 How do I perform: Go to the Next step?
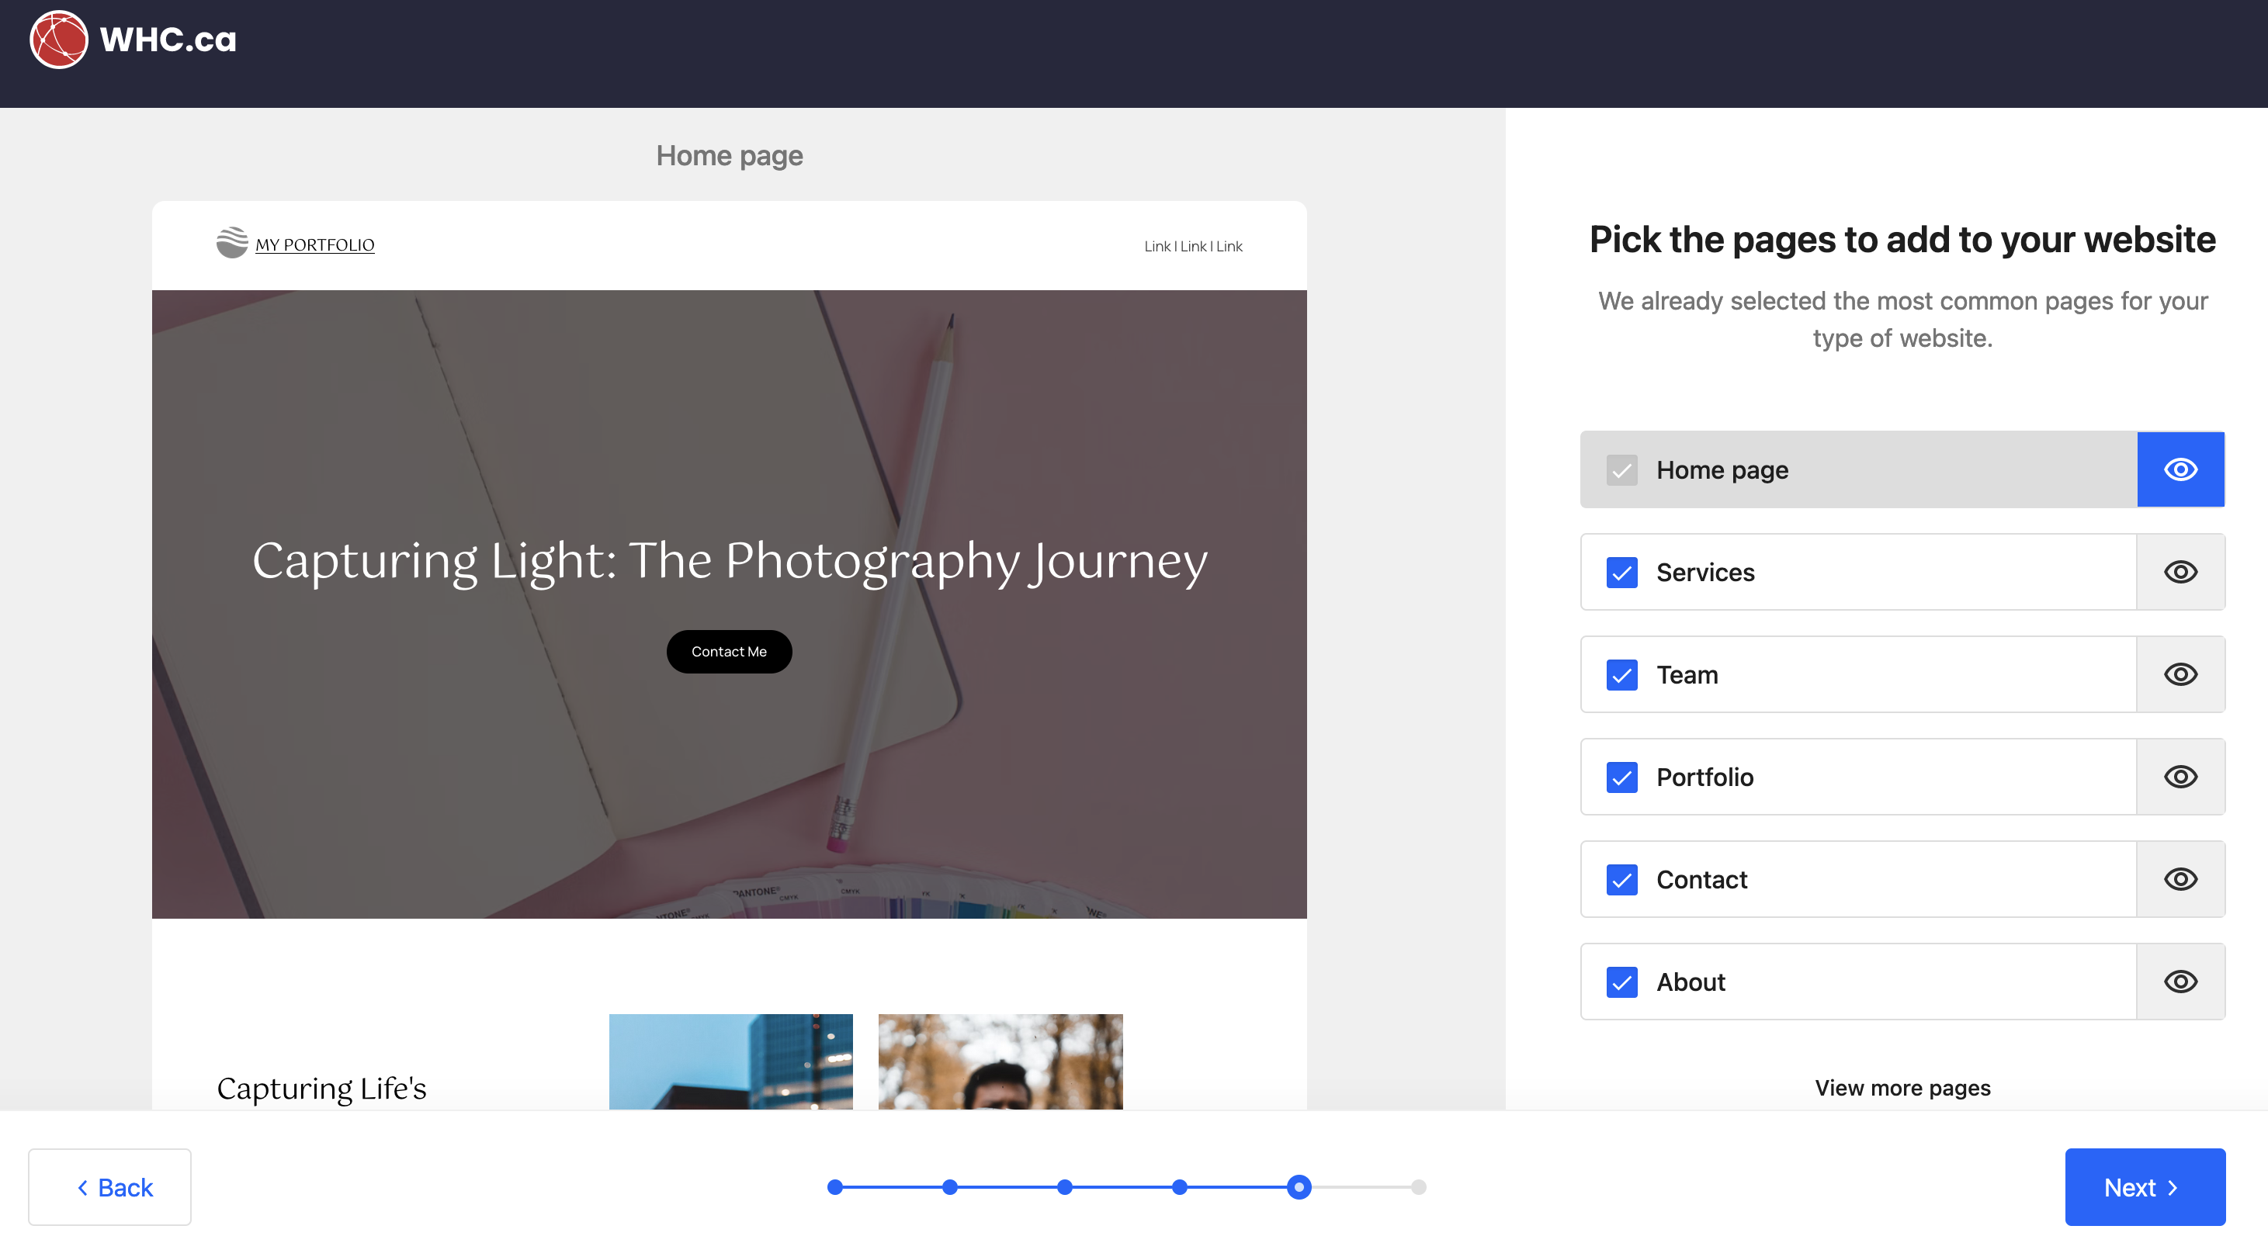[x=2145, y=1187]
